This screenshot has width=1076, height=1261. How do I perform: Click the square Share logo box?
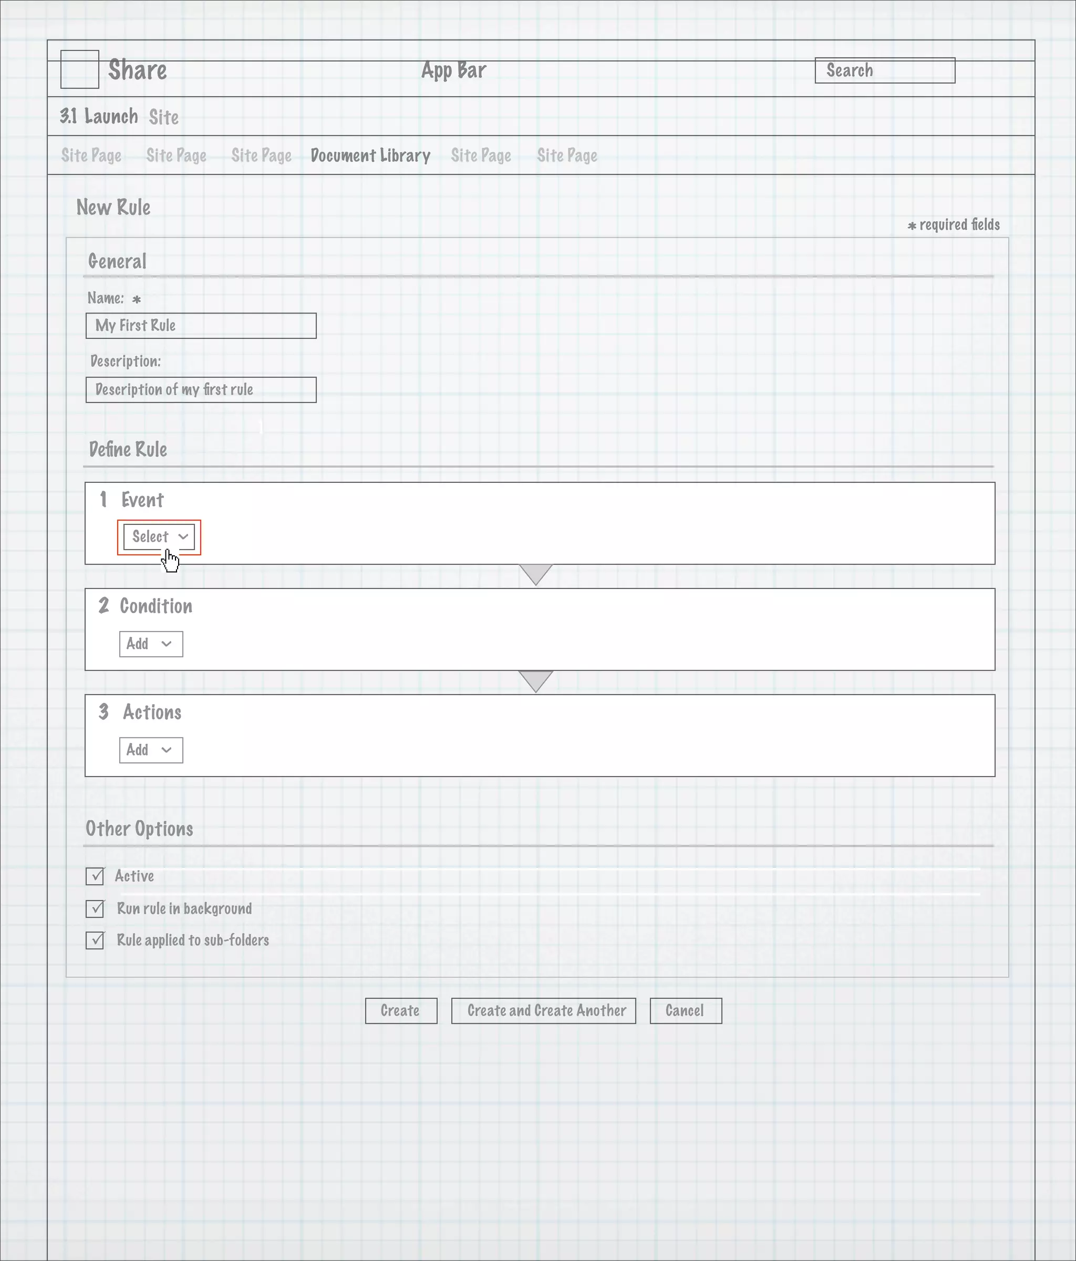[80, 69]
